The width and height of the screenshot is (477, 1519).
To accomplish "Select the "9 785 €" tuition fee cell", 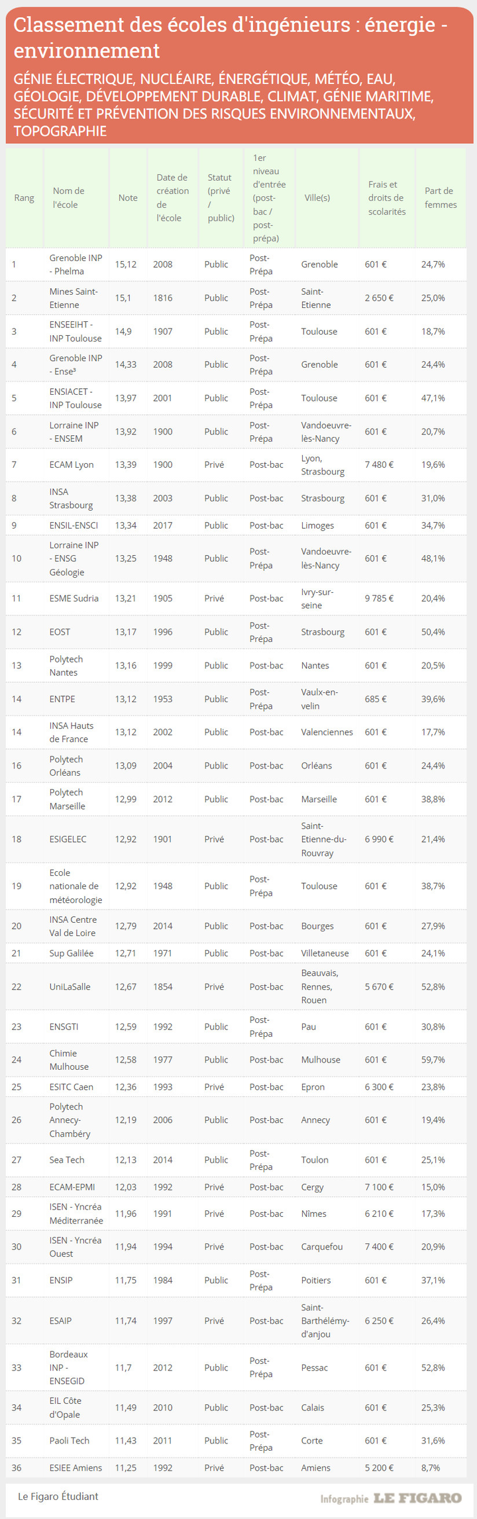I will (x=379, y=598).
